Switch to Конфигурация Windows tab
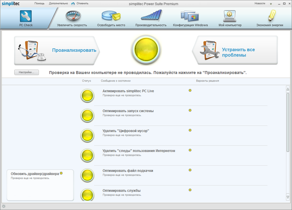Image resolution: width=292 pixels, height=210 pixels. 190,18
